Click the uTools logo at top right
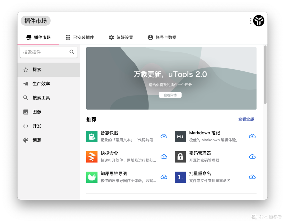This screenshot has width=285, height=223. [x=259, y=20]
